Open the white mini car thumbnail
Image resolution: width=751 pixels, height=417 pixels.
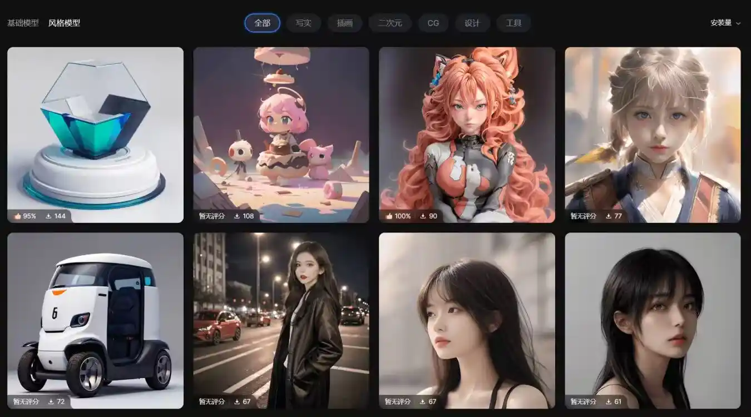click(x=95, y=321)
